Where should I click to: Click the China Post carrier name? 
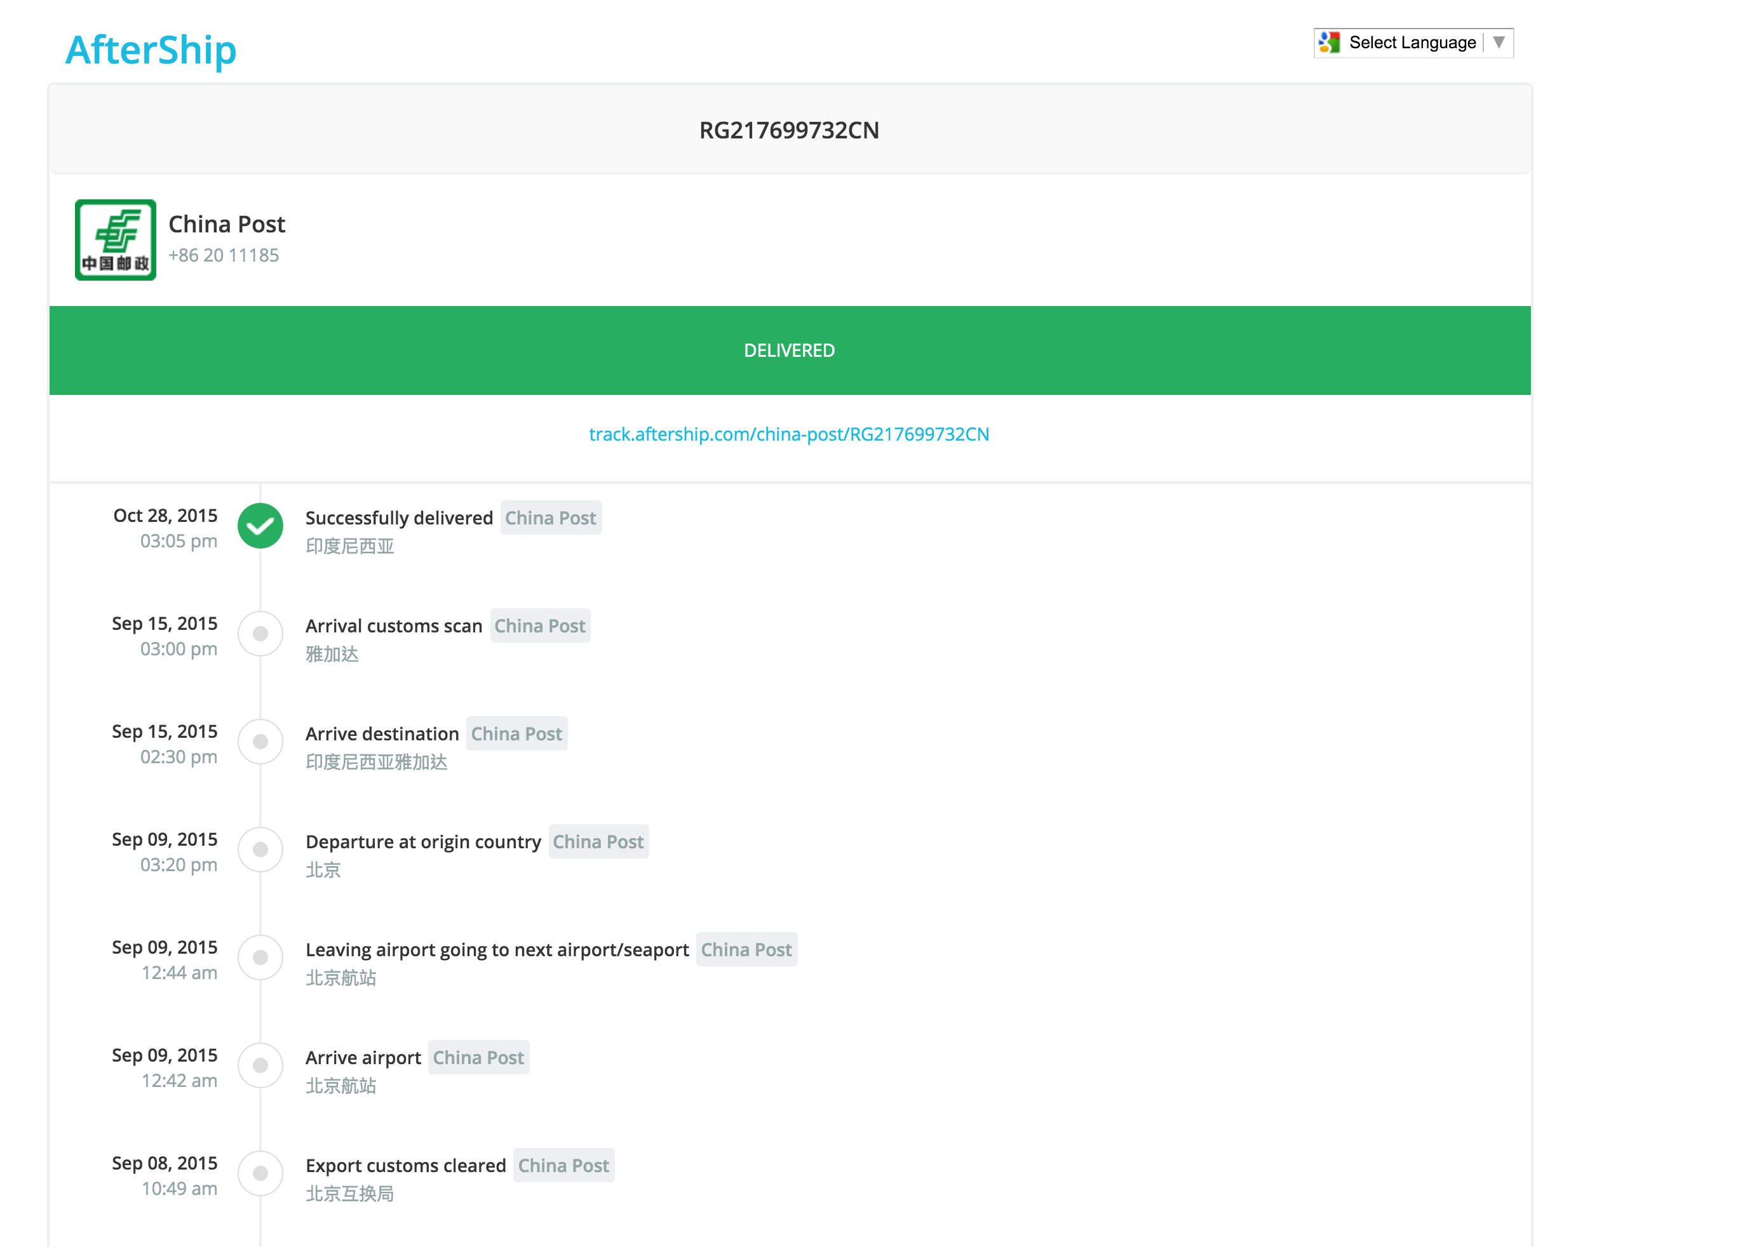(x=227, y=224)
